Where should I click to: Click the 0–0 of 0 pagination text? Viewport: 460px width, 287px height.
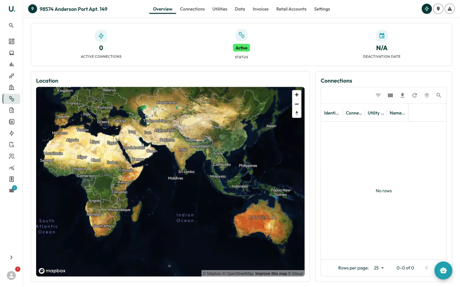405,268
